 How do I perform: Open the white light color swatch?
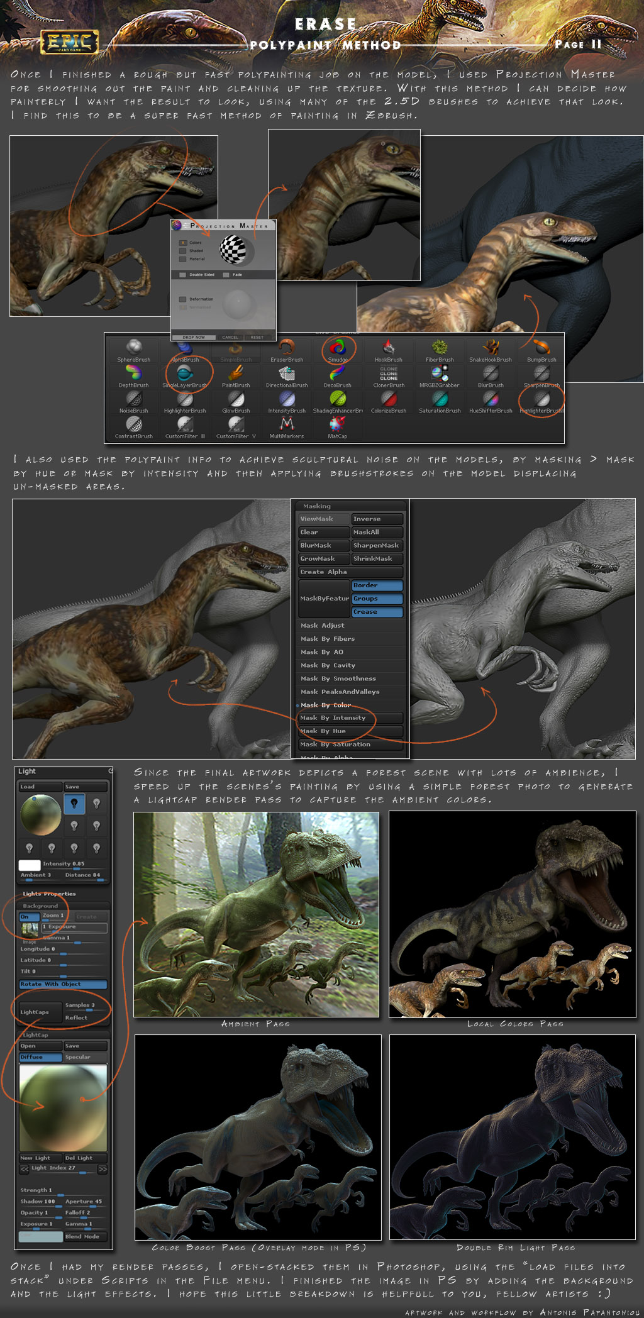[x=30, y=865]
